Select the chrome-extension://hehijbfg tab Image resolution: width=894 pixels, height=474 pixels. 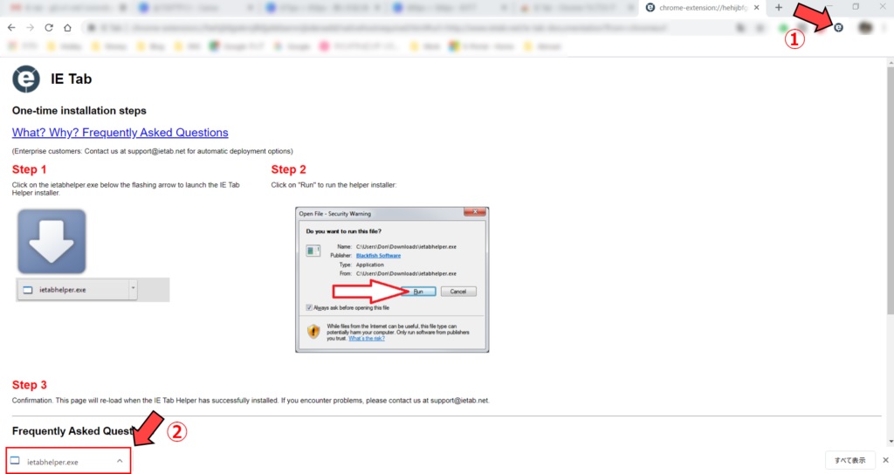(x=703, y=8)
